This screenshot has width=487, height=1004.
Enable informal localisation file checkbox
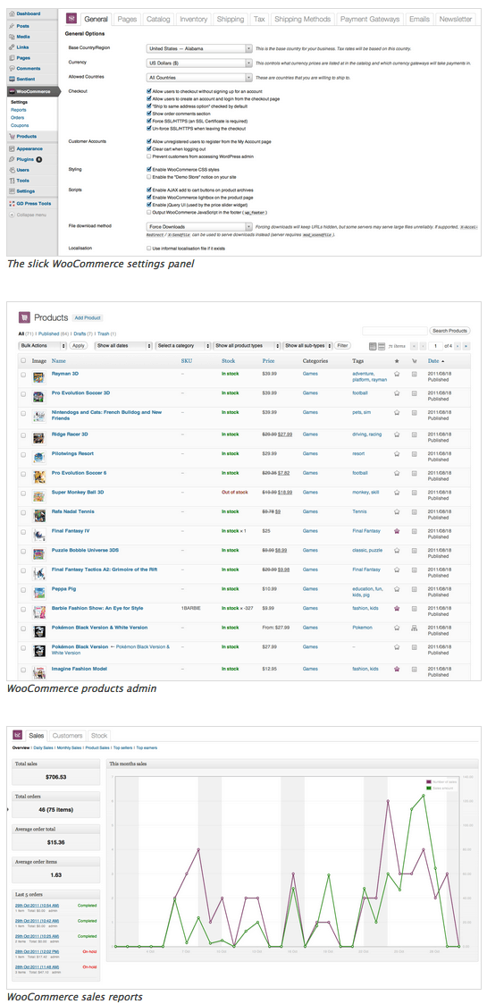click(x=149, y=248)
